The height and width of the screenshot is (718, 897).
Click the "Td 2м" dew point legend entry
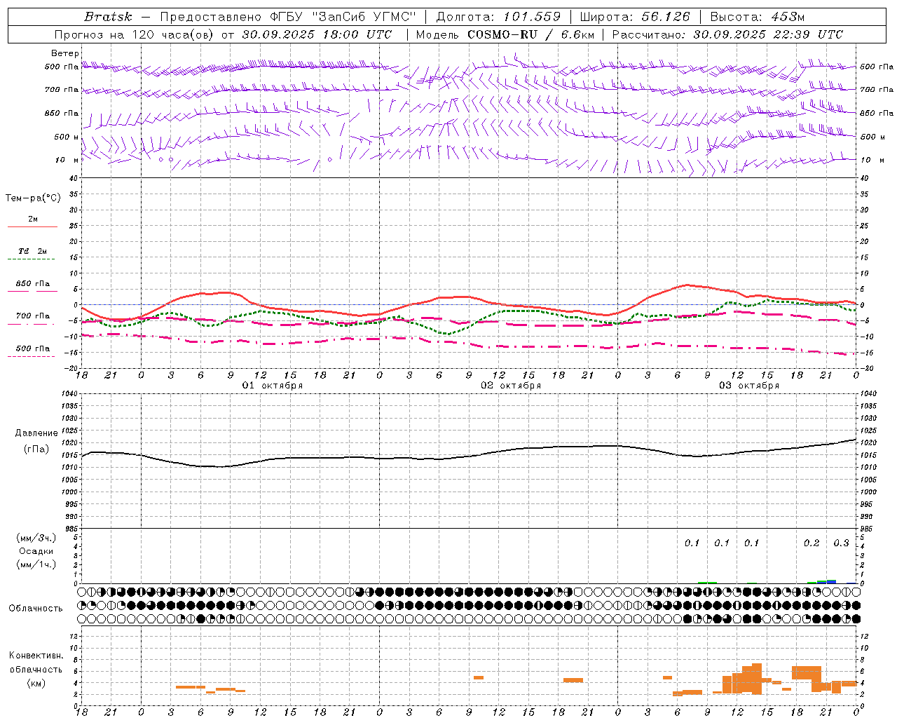click(33, 251)
